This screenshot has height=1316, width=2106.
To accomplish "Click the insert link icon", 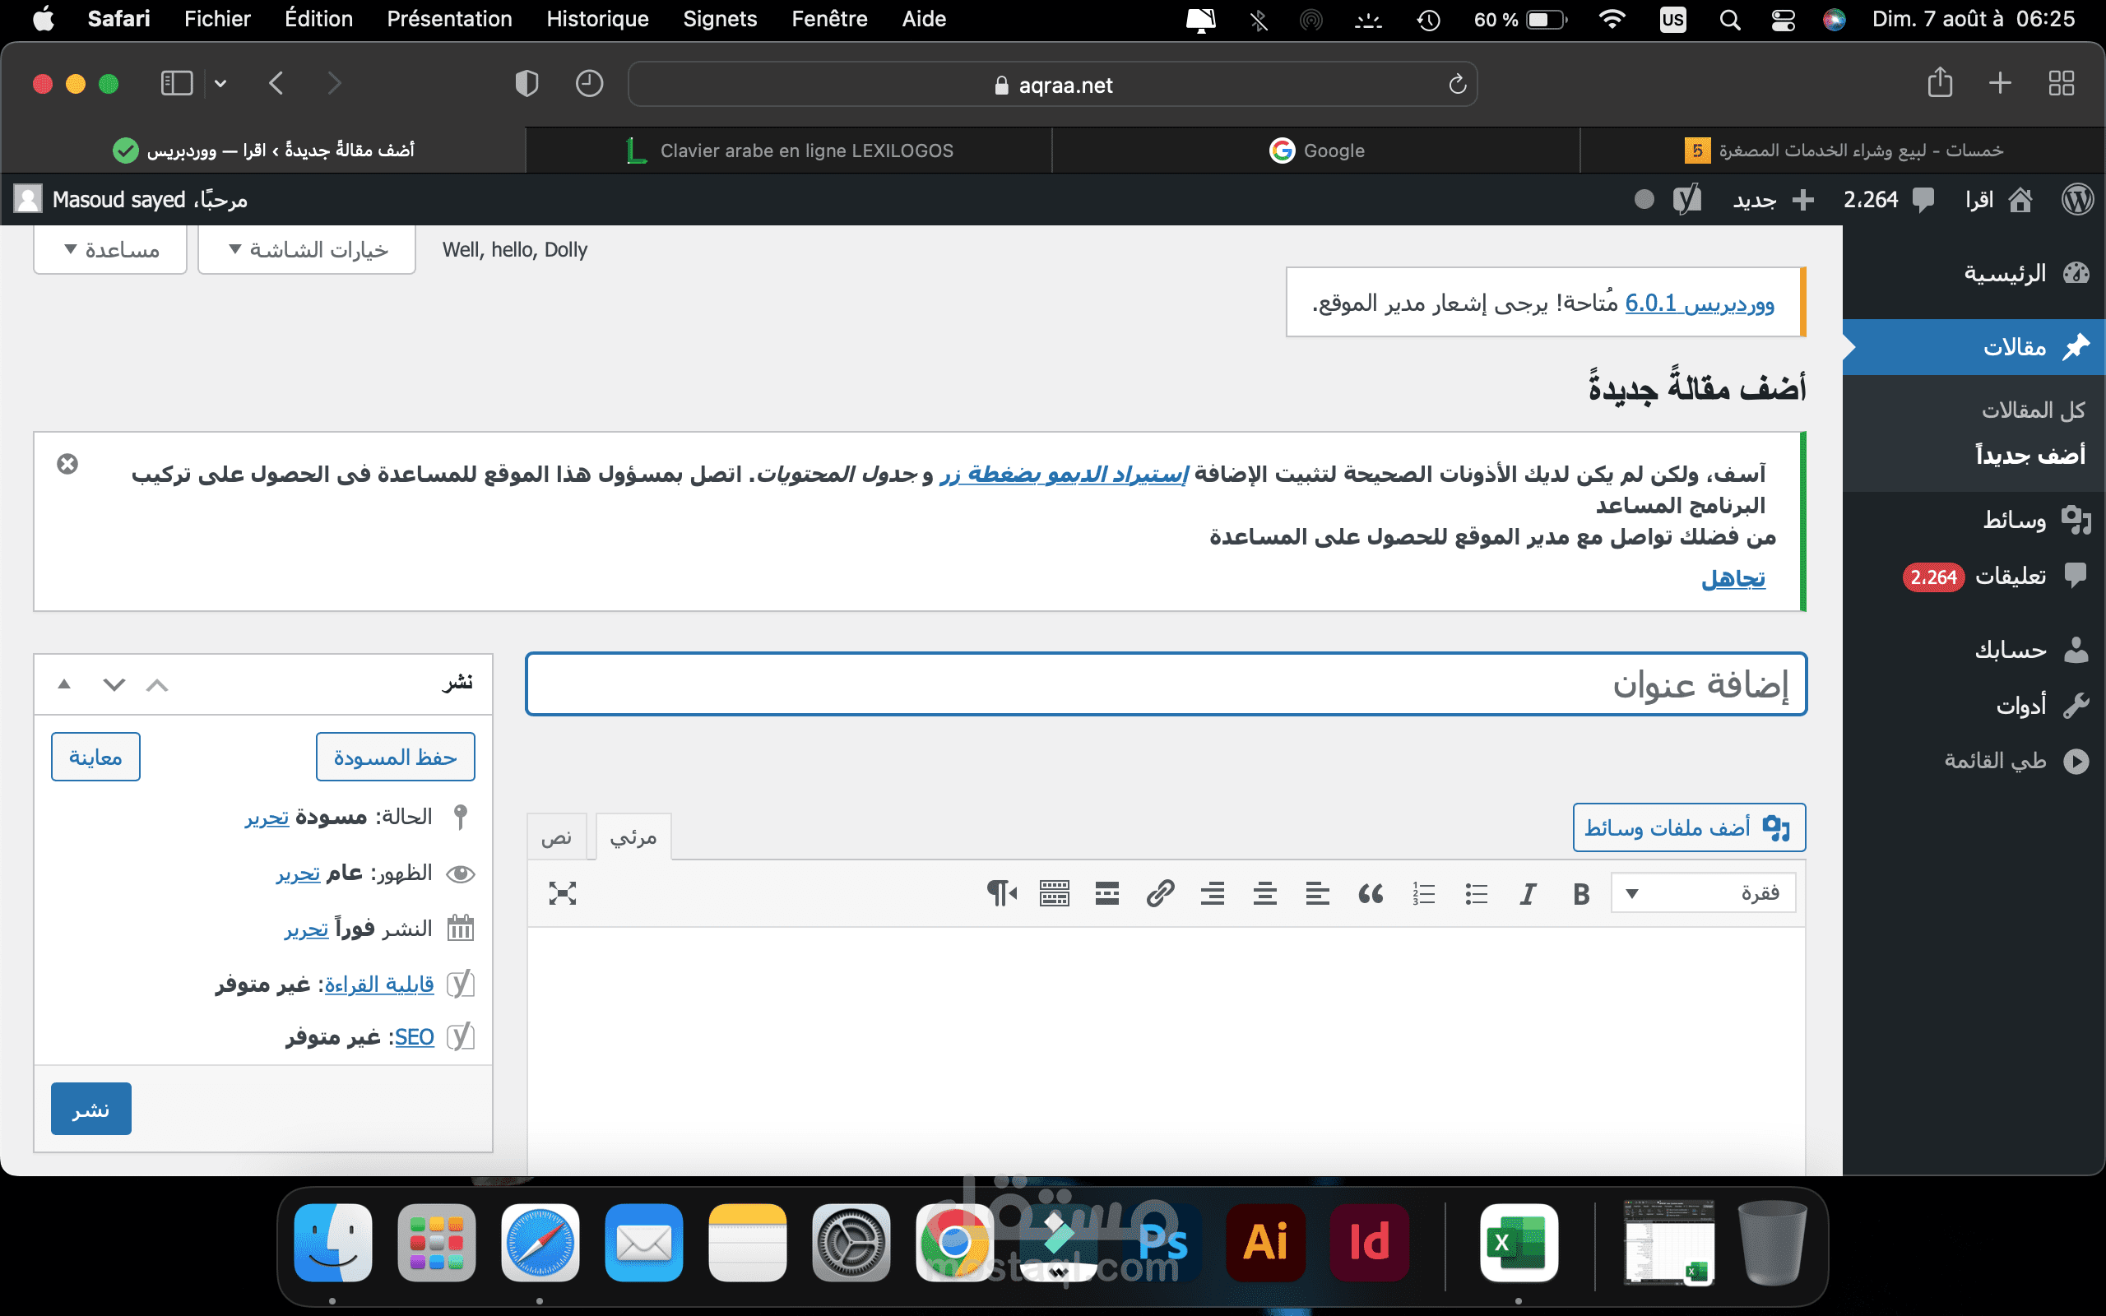I will tap(1160, 894).
